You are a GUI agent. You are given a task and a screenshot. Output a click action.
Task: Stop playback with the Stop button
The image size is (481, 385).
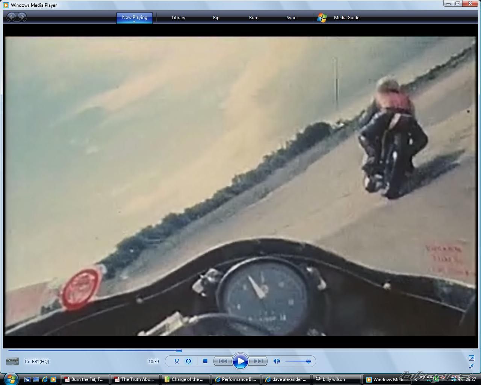click(x=205, y=361)
